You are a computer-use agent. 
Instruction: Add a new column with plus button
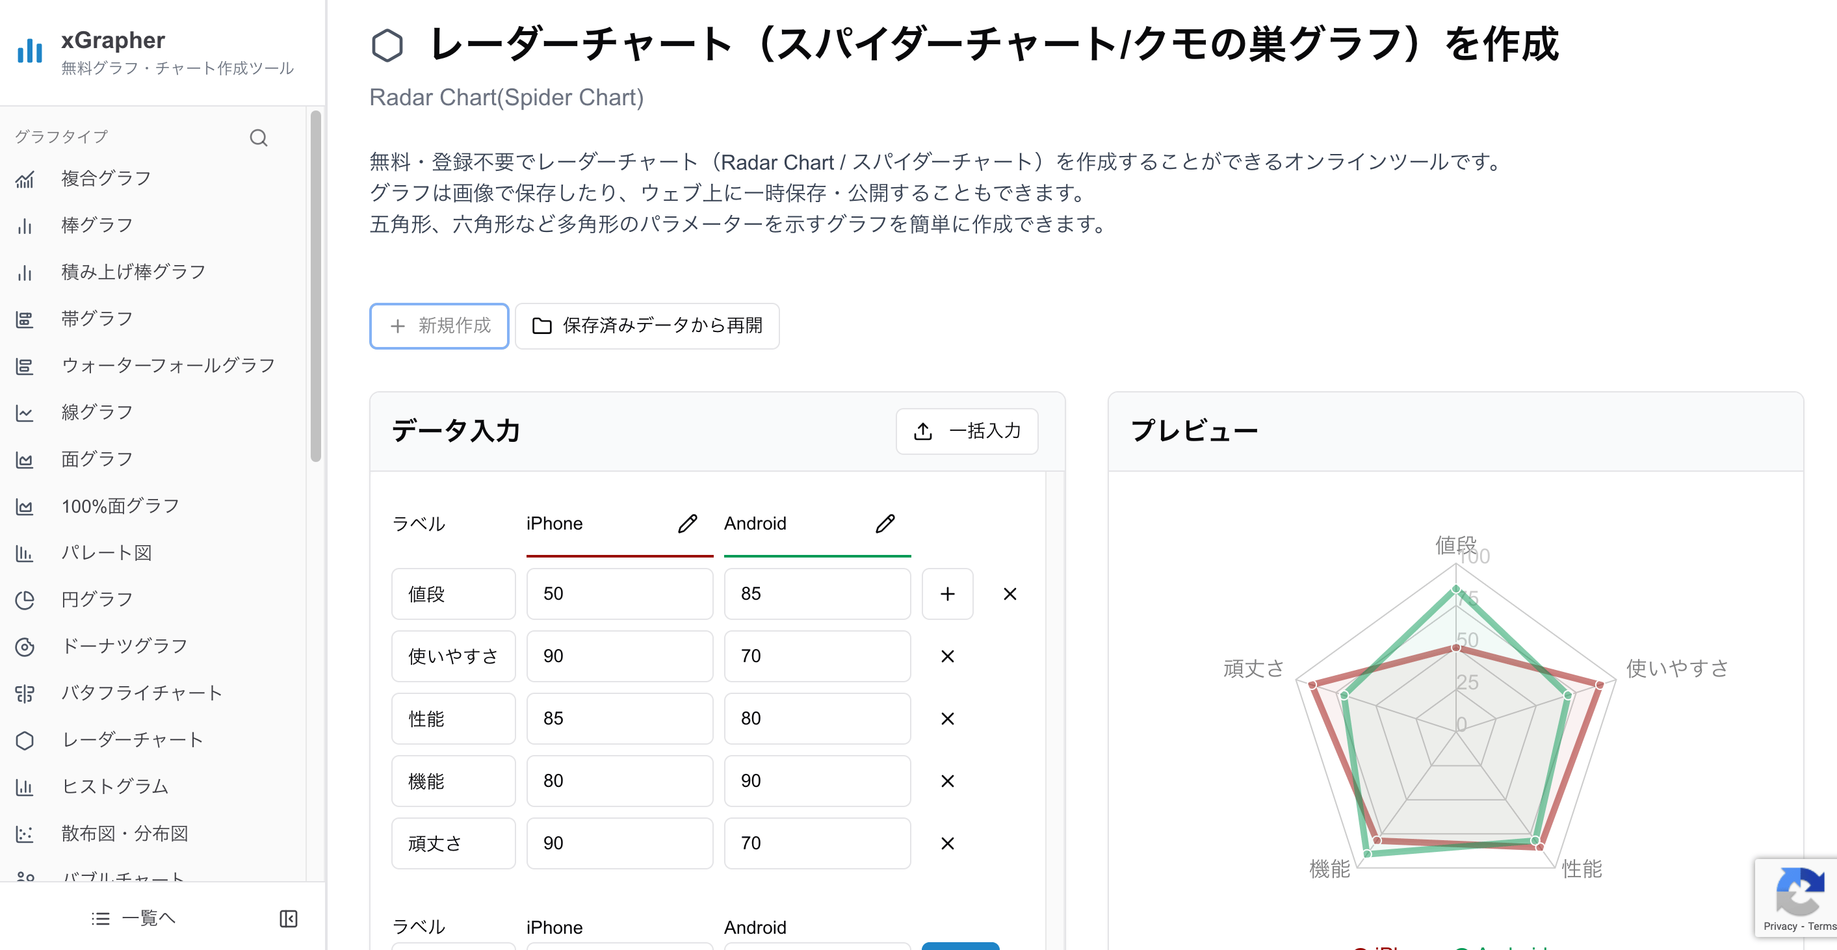(947, 594)
